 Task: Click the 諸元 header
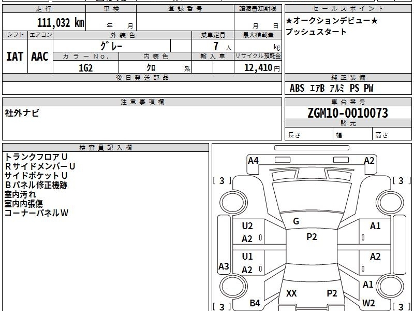(x=348, y=123)
